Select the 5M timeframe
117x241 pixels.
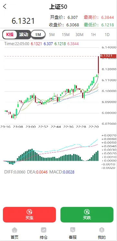[x=52, y=35]
